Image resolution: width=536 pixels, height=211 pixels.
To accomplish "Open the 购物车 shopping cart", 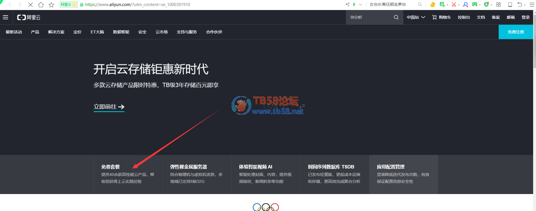I will pos(442,17).
